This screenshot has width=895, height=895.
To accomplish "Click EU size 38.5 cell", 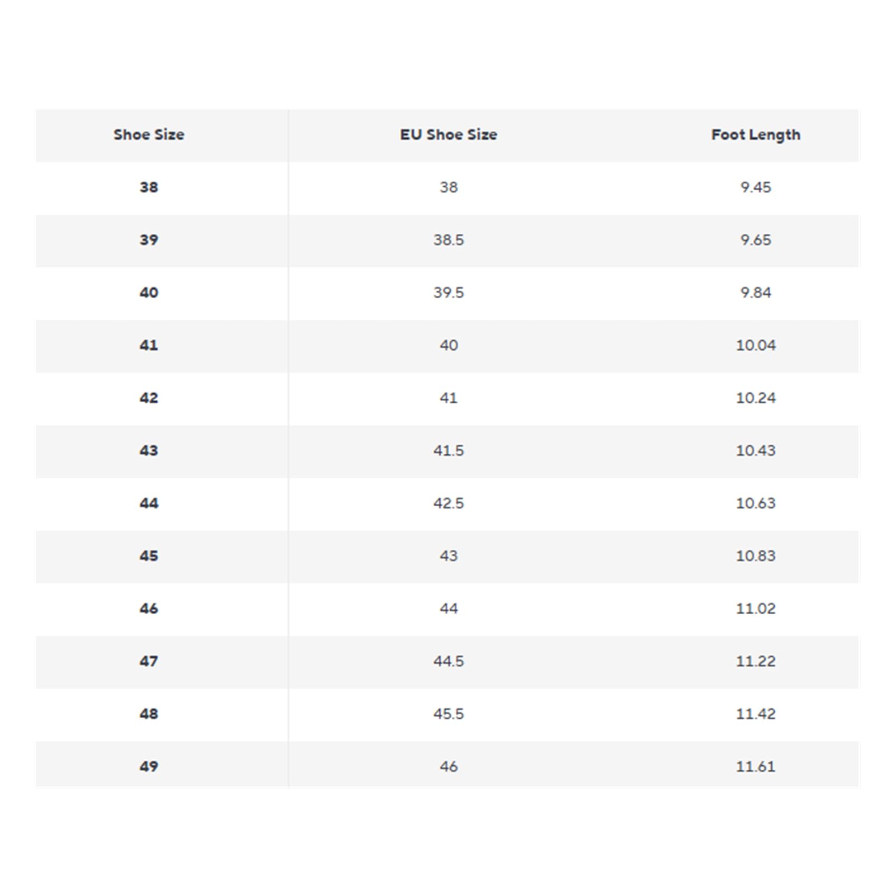I will pyautogui.click(x=449, y=240).
